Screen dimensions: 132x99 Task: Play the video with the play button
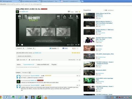pos(18,45)
